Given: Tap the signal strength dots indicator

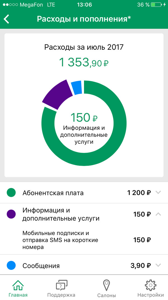Looking at the screenshot, I should 10,5.
